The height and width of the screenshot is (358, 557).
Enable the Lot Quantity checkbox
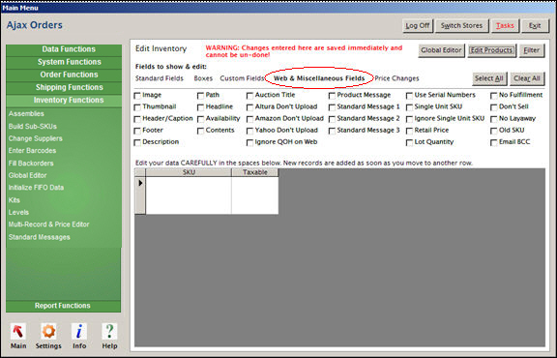tap(410, 142)
